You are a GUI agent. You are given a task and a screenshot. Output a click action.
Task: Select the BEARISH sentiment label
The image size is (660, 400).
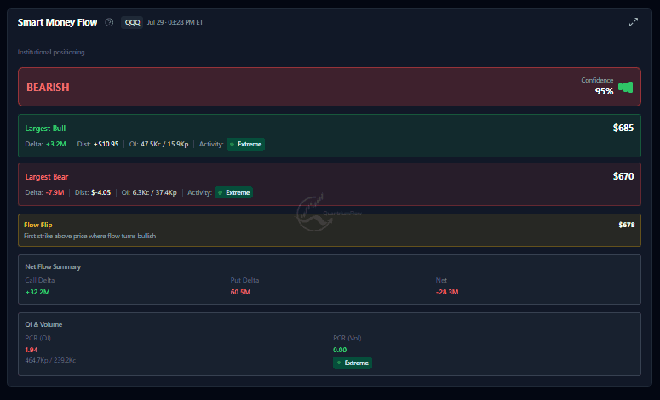coord(48,87)
